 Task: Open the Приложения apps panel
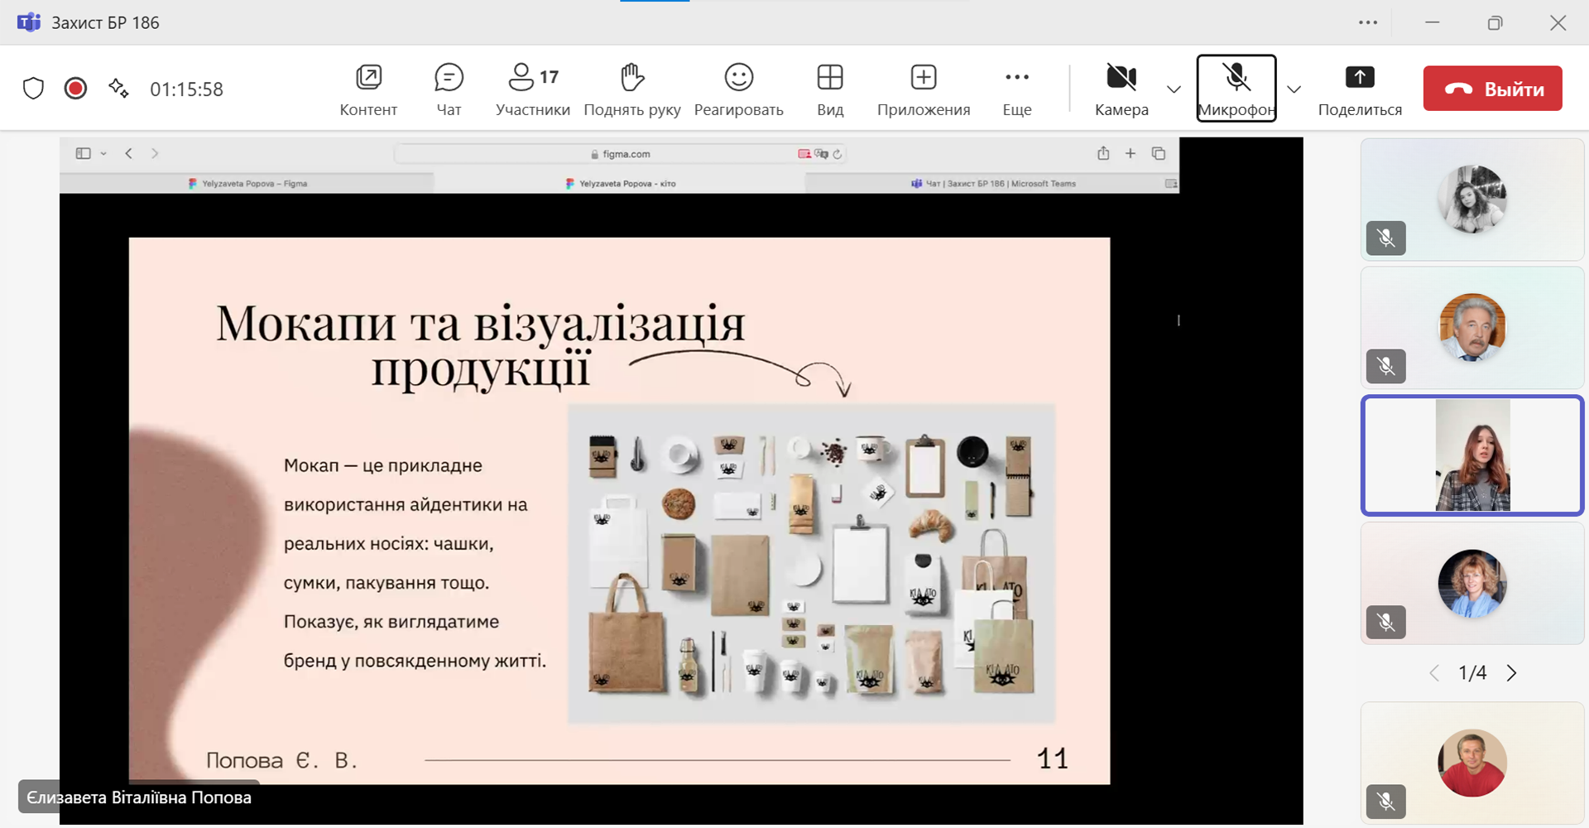click(x=923, y=89)
